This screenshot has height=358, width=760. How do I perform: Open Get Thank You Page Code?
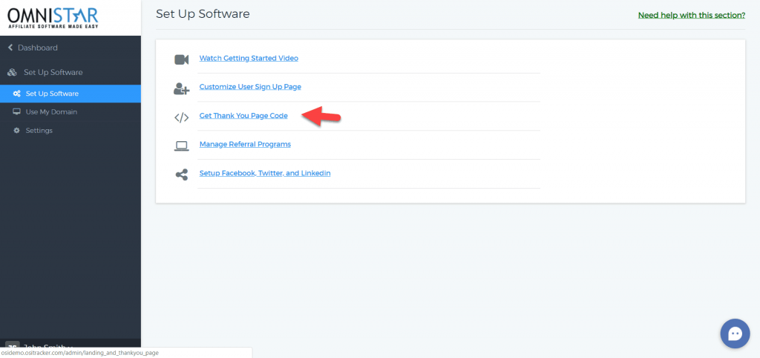[x=243, y=116]
